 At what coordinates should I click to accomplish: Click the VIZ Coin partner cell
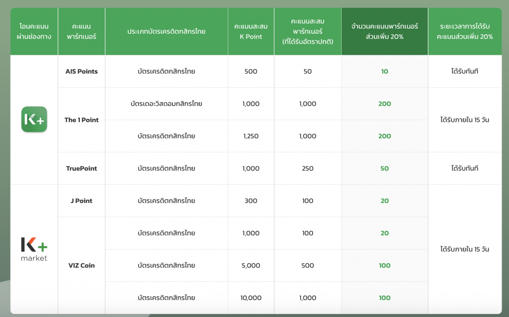[81, 265]
